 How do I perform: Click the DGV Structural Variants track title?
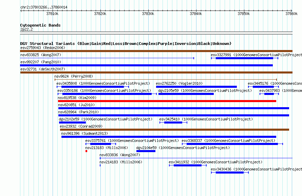coord(126,44)
